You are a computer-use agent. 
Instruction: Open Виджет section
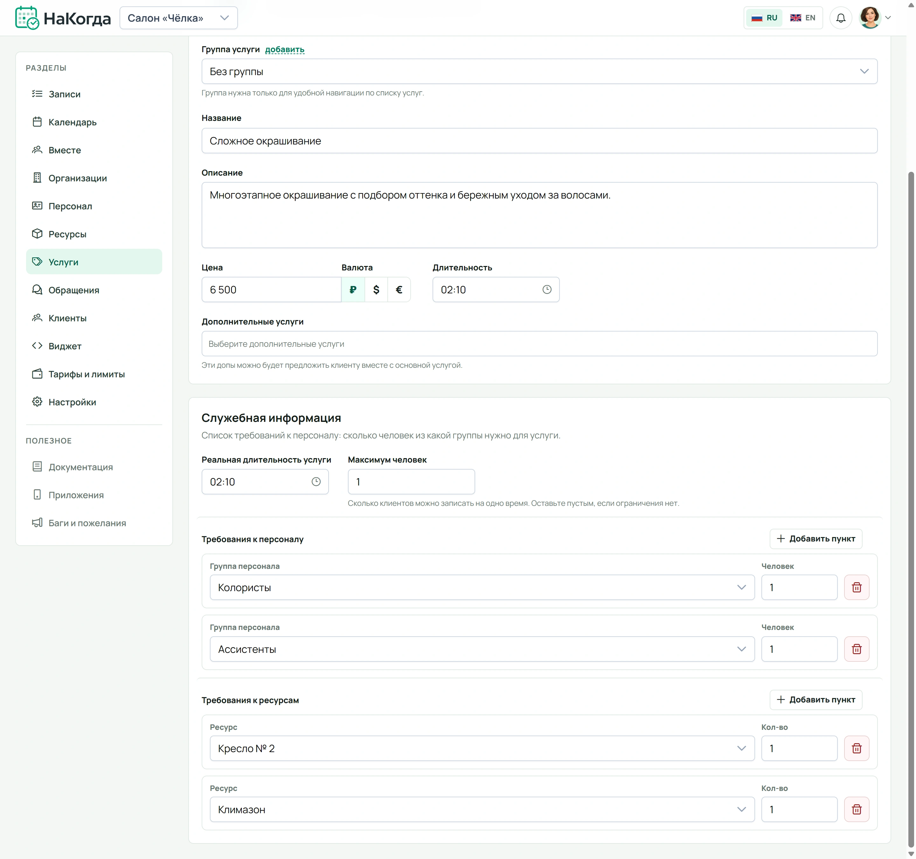pyautogui.click(x=94, y=346)
